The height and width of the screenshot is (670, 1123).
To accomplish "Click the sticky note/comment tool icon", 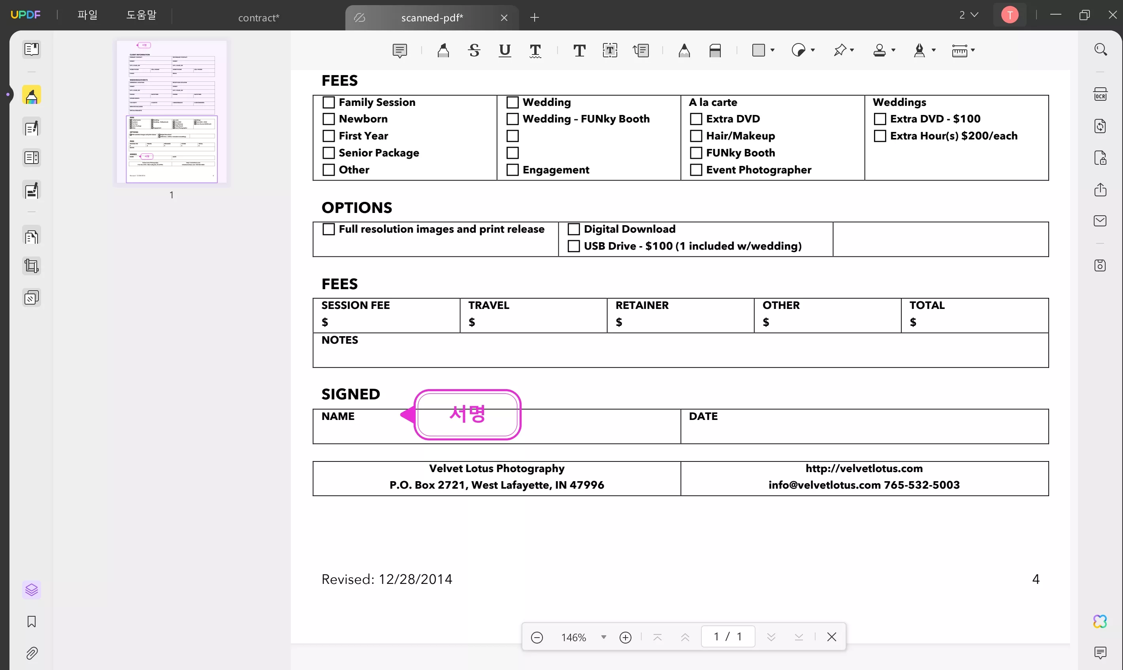I will (399, 50).
